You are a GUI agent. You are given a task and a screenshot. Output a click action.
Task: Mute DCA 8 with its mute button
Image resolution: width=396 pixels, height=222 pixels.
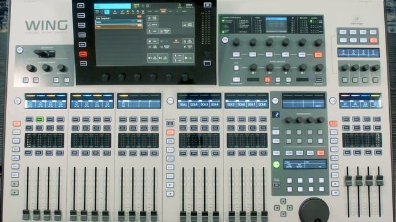(x=263, y=153)
